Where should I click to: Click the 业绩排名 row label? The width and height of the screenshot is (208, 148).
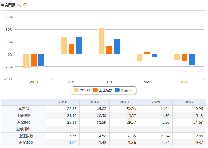coord(24,129)
